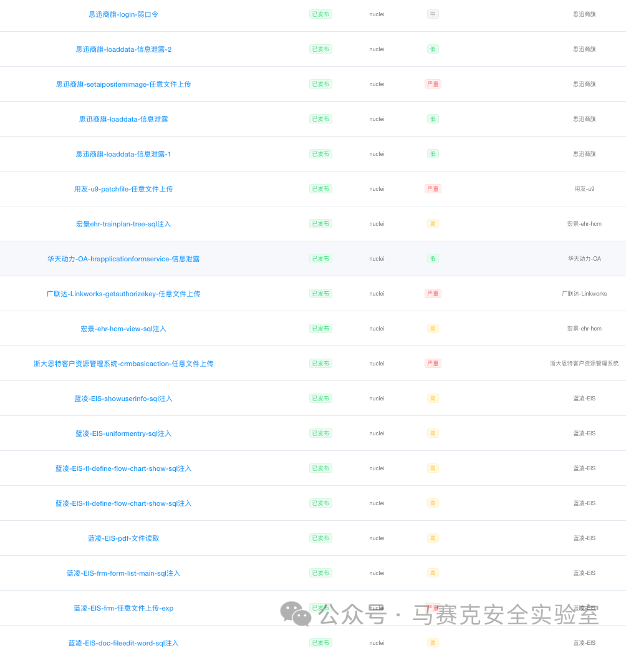Open 广联达-Linkworks-getauthorizekey-任意文件上传 link
626x648 pixels.
pyautogui.click(x=123, y=294)
